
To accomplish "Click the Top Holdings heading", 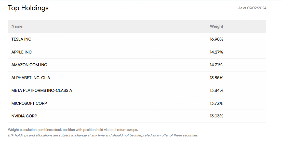I will point(28,8).
